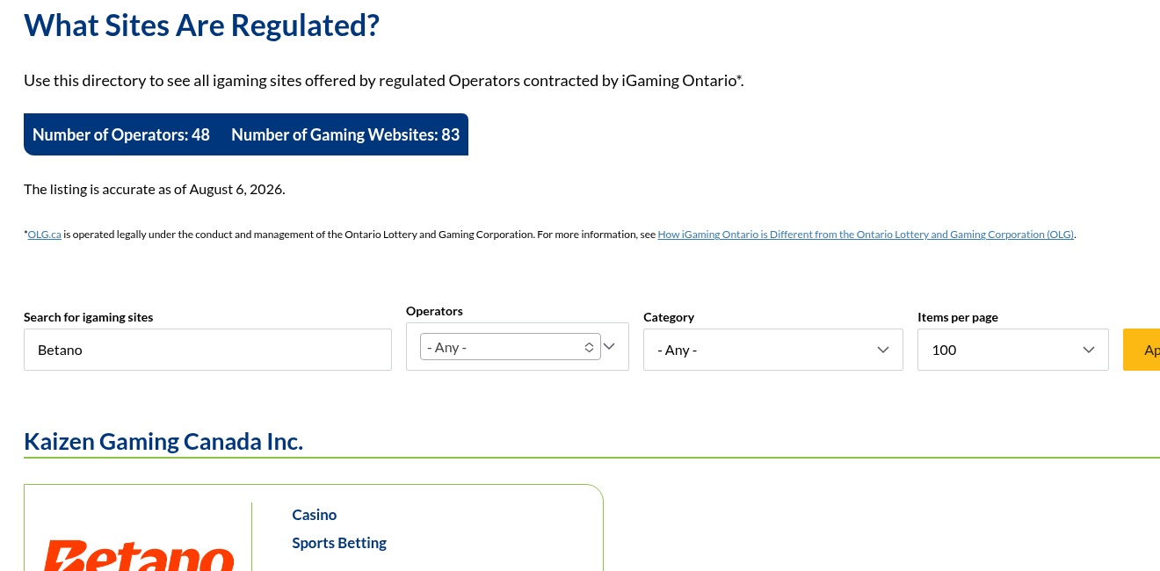Image resolution: width=1160 pixels, height=571 pixels.
Task: Click the Search for igaming sites label
Action: pos(89,317)
